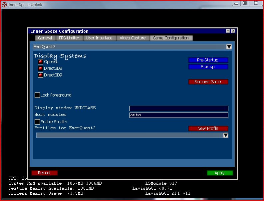
Task: Switch to the General tab
Action: tap(45, 38)
